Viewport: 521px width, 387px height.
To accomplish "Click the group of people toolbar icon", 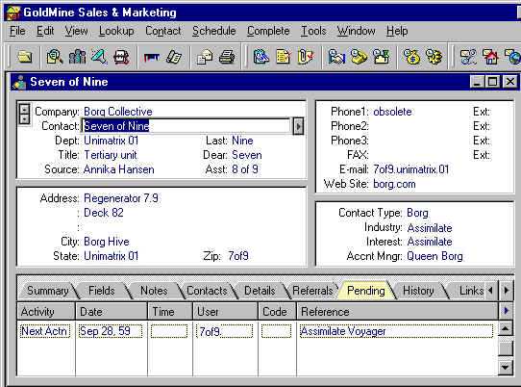I will (77, 57).
